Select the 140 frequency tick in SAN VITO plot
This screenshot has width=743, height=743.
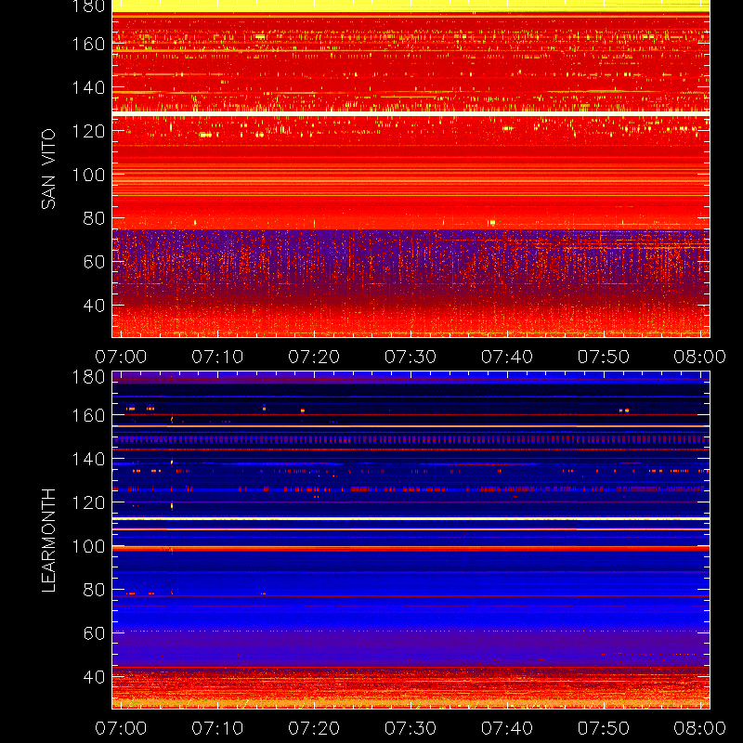(x=88, y=87)
